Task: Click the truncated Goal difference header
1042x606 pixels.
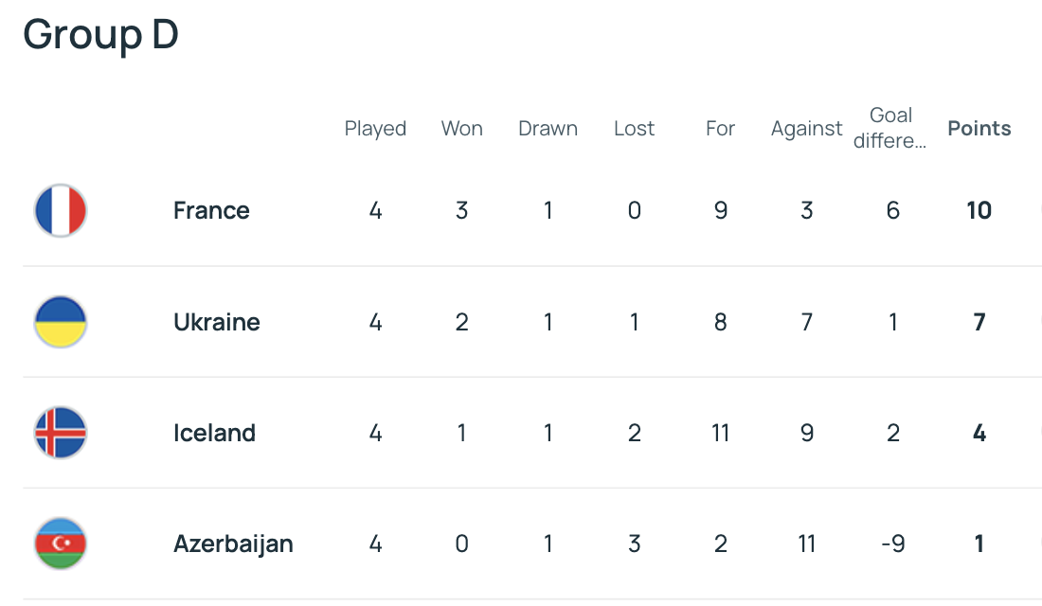Action: [891, 129]
